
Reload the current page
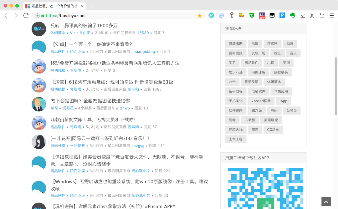(x=26, y=15)
